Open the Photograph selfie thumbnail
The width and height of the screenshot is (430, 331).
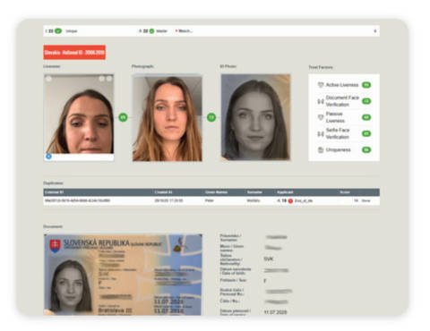point(168,118)
